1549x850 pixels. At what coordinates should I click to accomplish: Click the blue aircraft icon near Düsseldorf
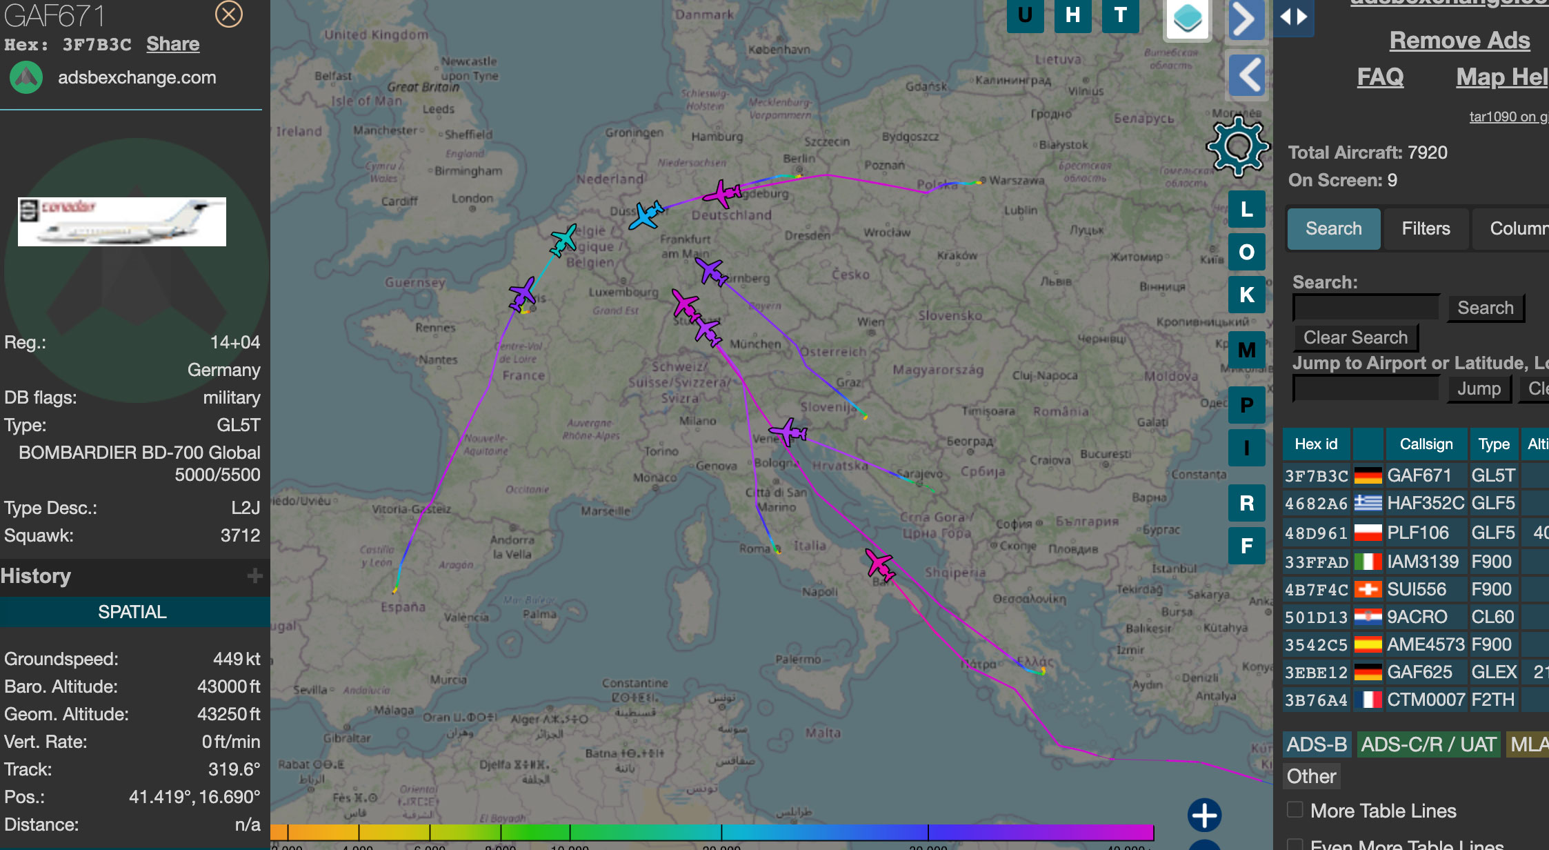click(646, 215)
